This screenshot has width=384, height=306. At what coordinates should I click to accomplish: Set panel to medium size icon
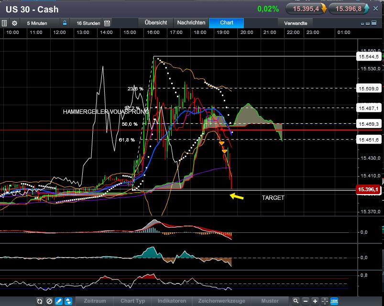coord(368,23)
